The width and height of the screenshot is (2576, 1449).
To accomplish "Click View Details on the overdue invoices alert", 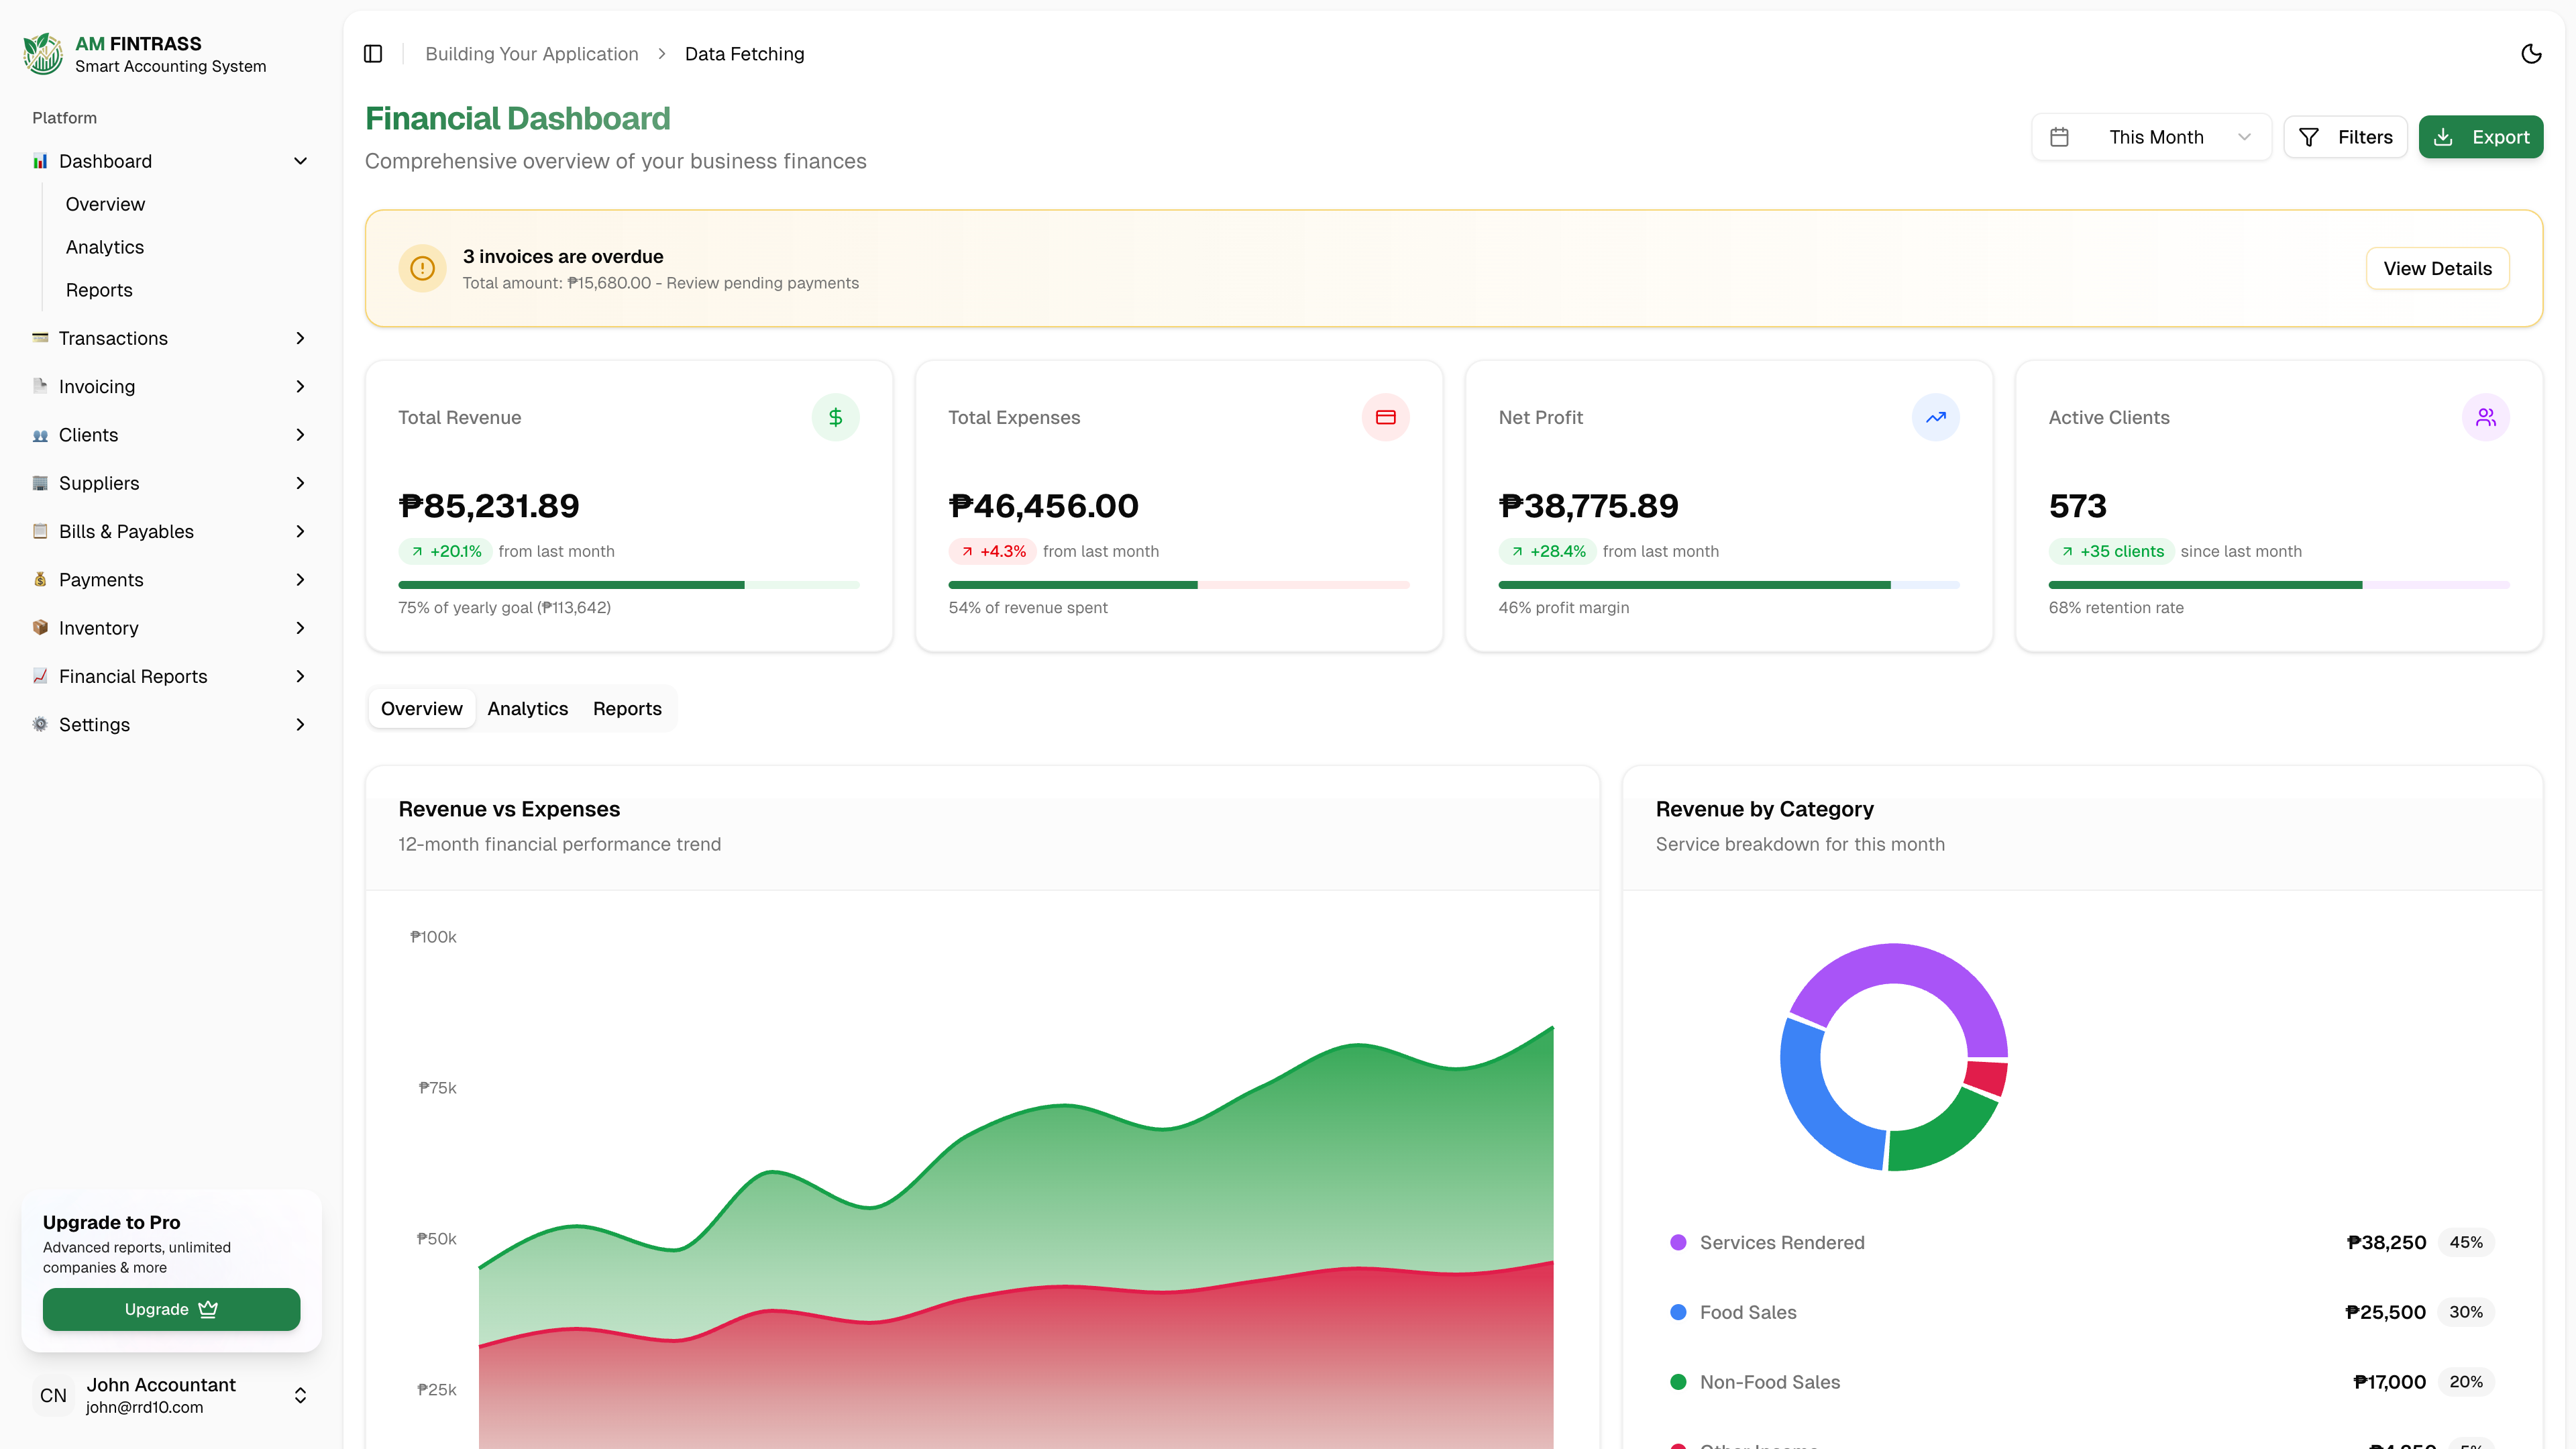I will [2437, 268].
